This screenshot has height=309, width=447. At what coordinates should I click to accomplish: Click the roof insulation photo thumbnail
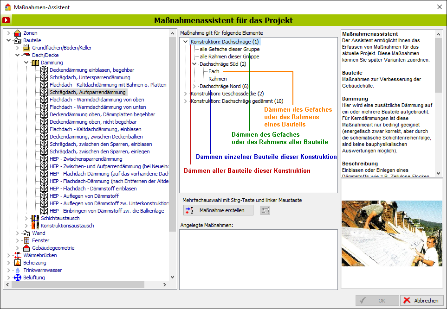(x=392, y=233)
